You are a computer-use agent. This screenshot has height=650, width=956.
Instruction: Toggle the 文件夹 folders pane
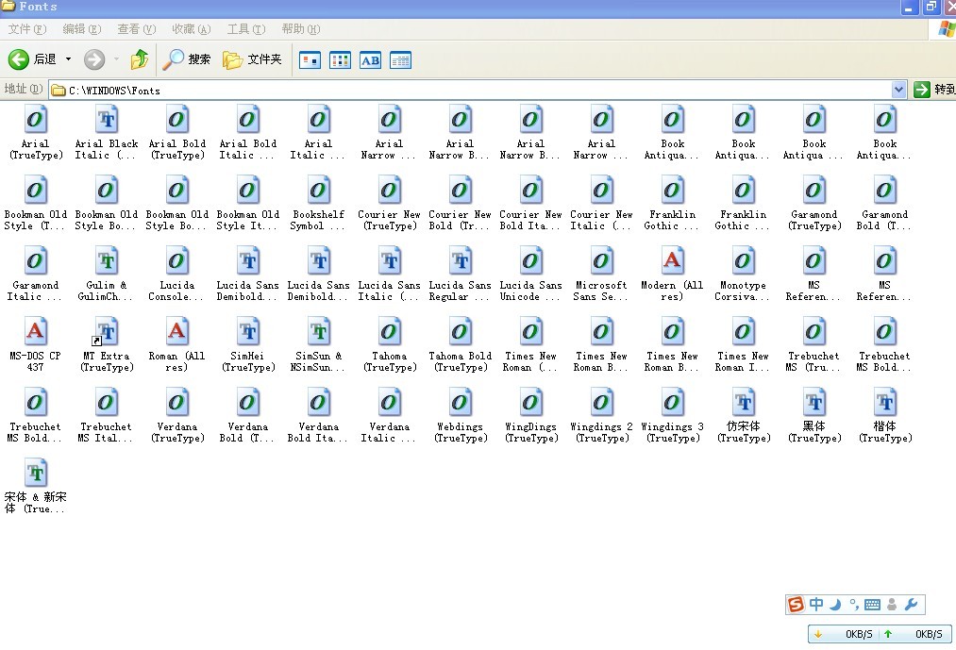click(252, 59)
